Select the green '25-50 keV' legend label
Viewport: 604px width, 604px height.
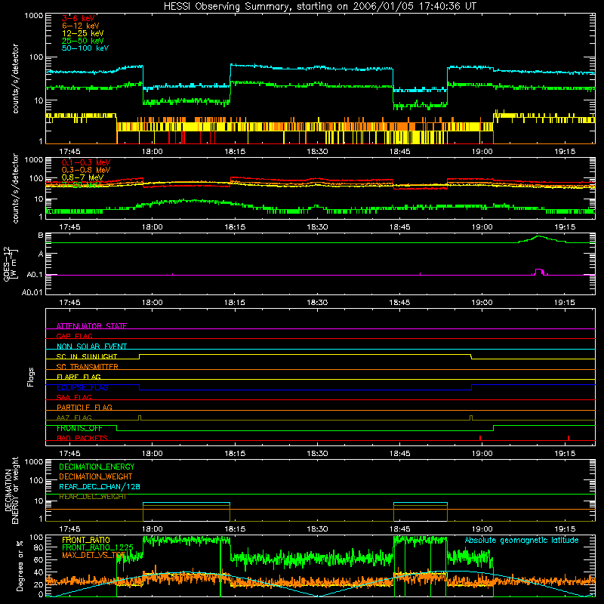(83, 41)
